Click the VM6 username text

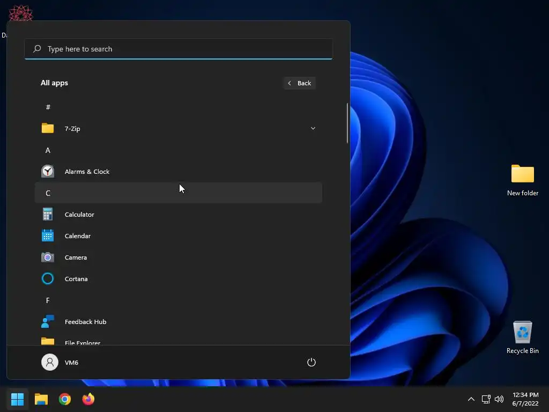point(71,362)
